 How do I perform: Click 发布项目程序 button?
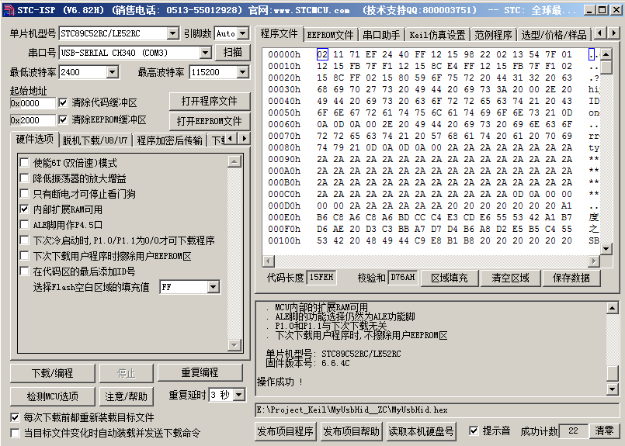click(x=286, y=431)
